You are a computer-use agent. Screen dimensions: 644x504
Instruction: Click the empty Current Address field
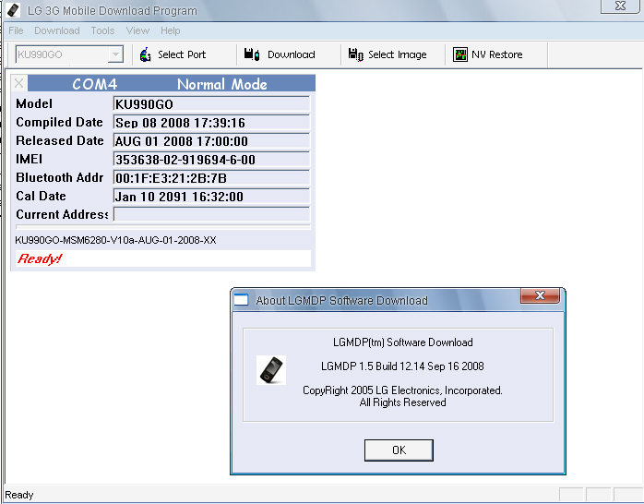pos(211,214)
